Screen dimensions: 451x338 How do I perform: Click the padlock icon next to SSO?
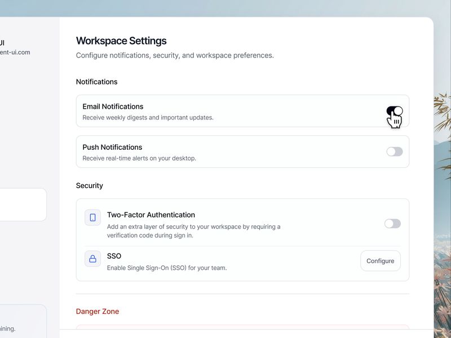[x=92, y=259]
